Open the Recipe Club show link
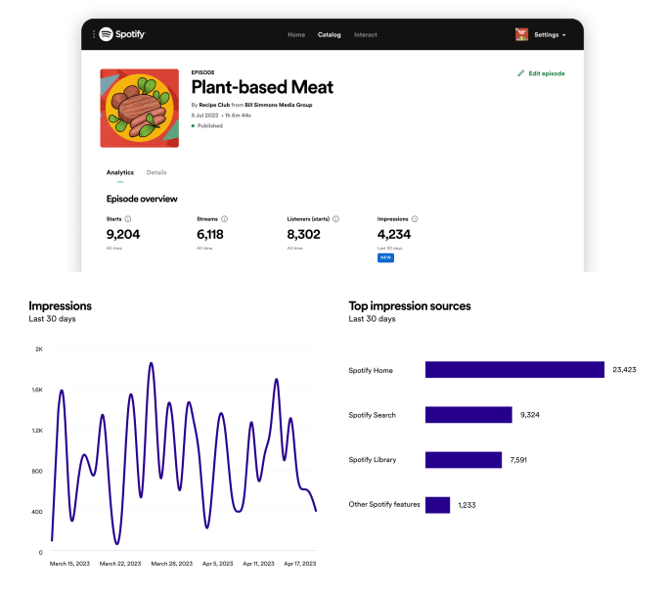Image resolution: width=665 pixels, height=598 pixels. [214, 105]
